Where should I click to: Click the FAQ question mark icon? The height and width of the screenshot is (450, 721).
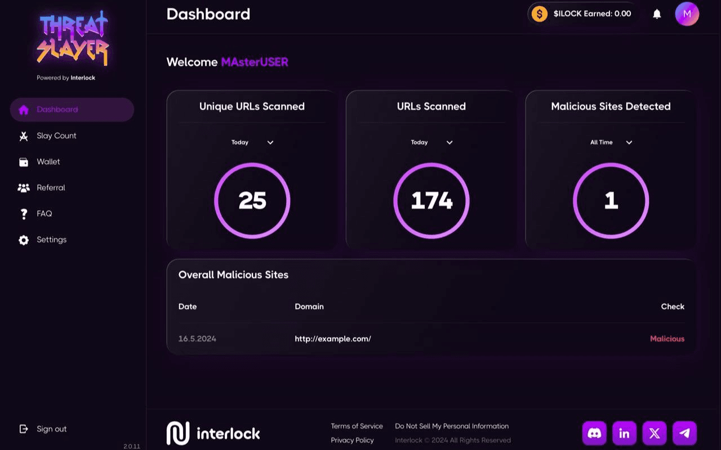coord(24,214)
